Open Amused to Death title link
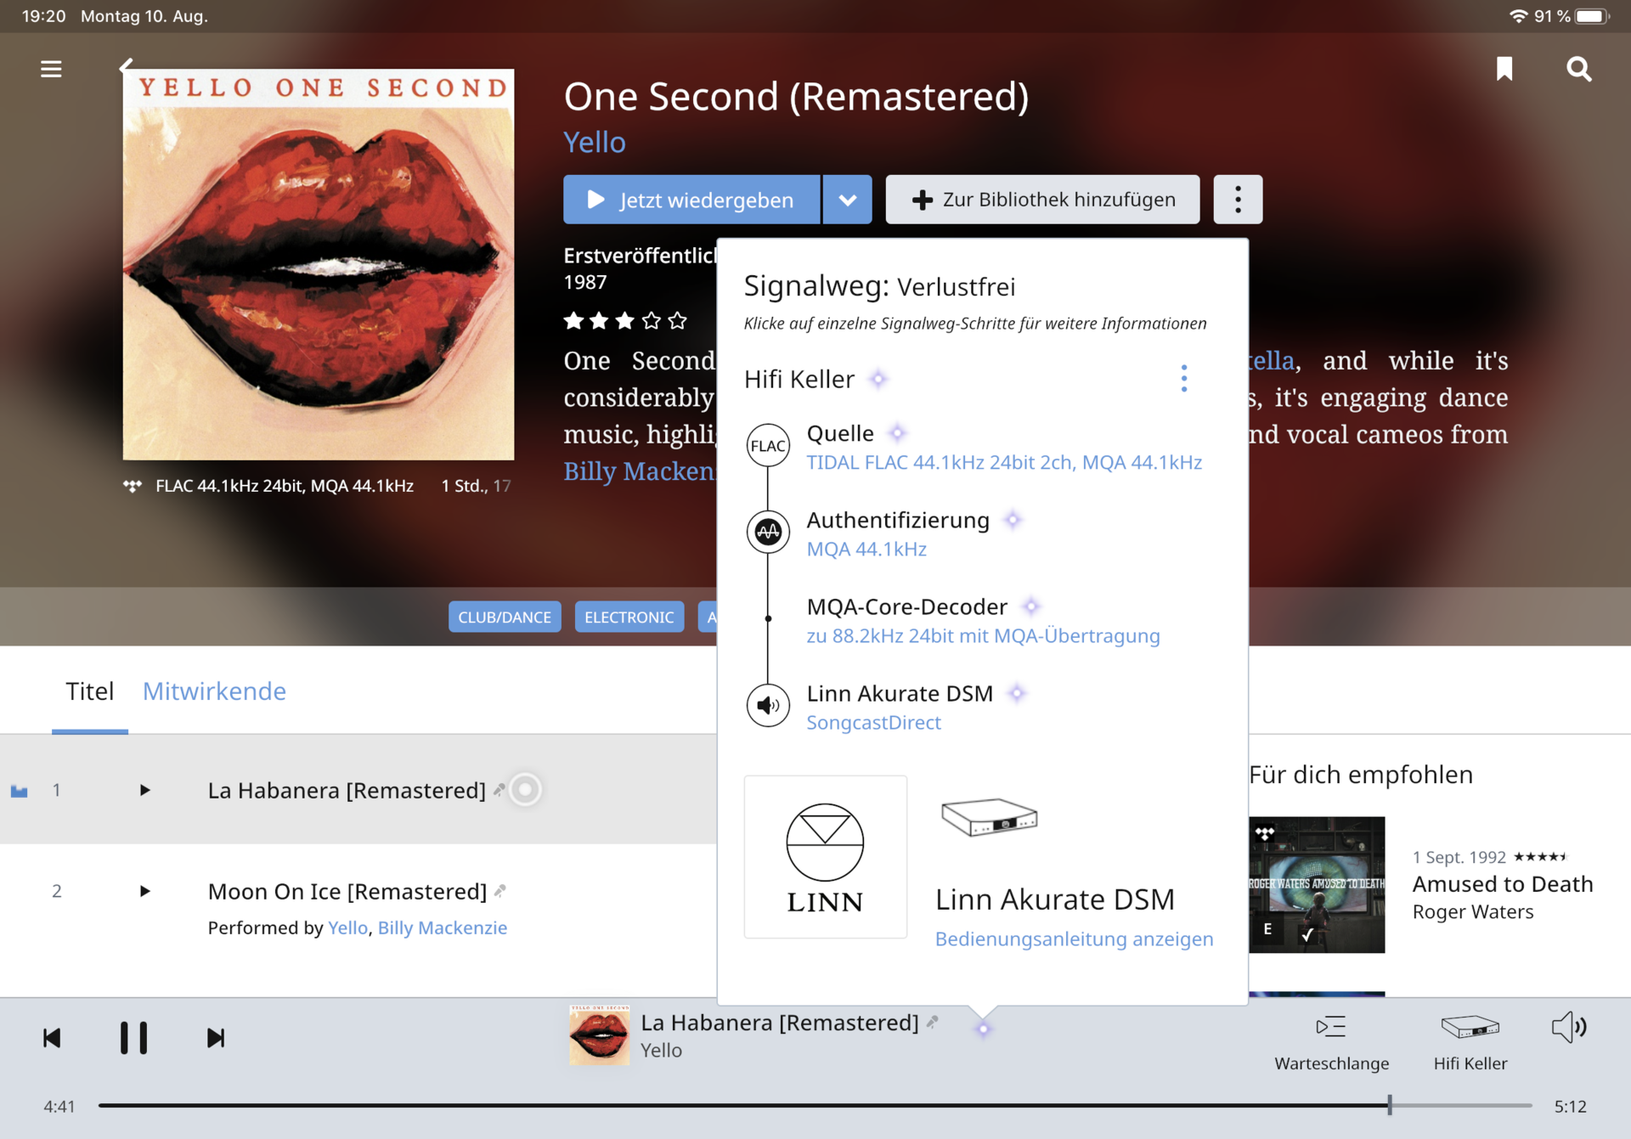 (1502, 884)
